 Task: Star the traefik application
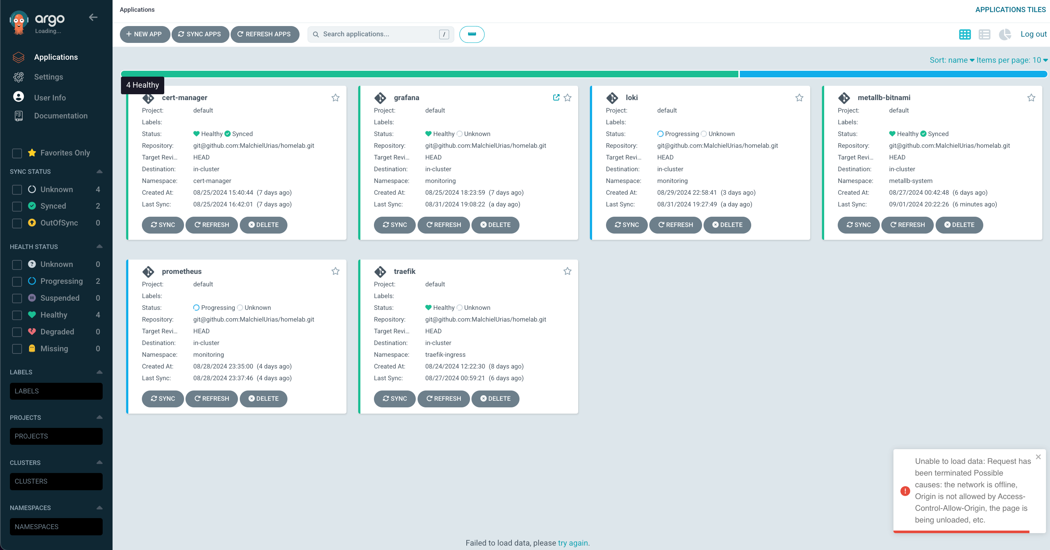point(567,271)
